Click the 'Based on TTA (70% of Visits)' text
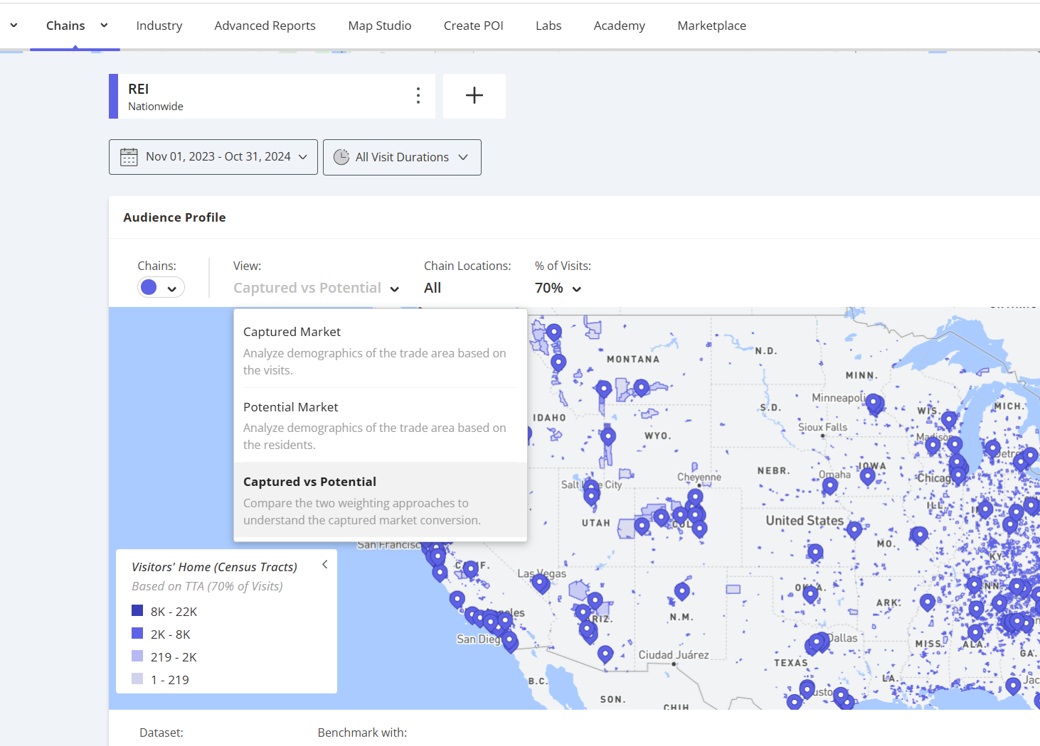Viewport: 1040px width, 746px height. [x=207, y=586]
